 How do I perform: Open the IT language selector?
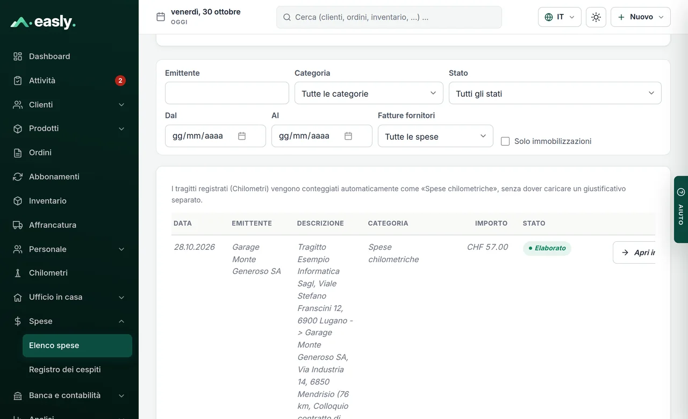pos(560,17)
